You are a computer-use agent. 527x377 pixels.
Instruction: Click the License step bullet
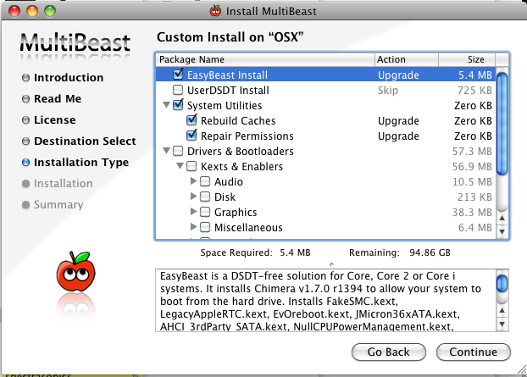pos(25,120)
